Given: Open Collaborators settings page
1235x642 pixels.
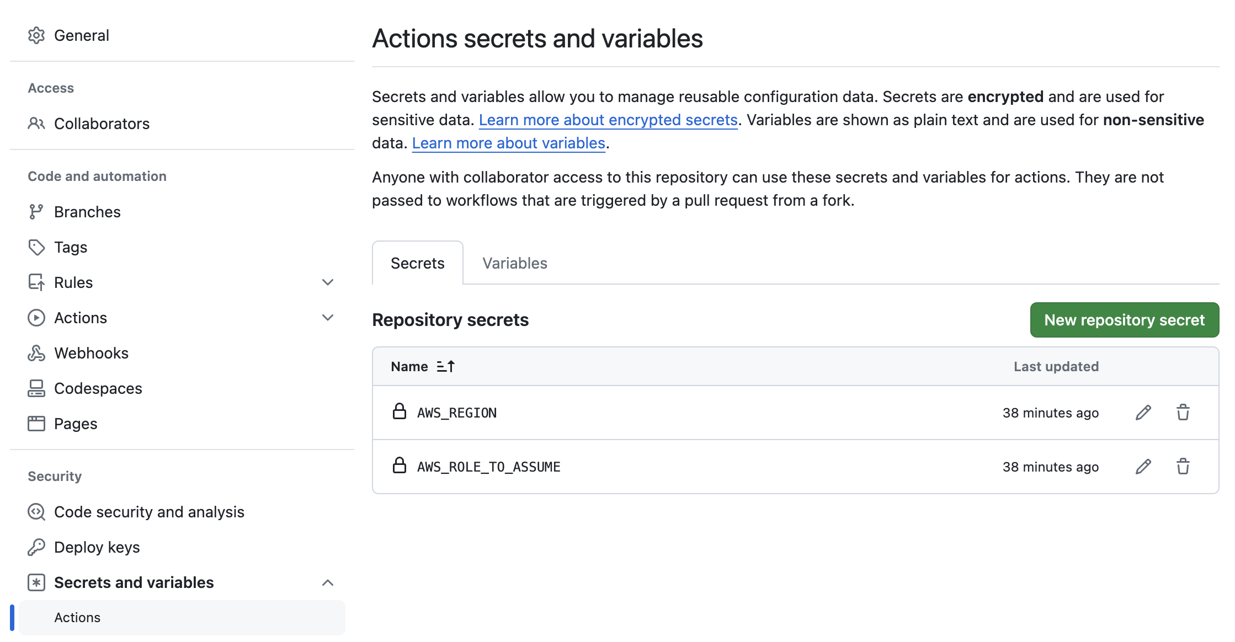Looking at the screenshot, I should 102,124.
